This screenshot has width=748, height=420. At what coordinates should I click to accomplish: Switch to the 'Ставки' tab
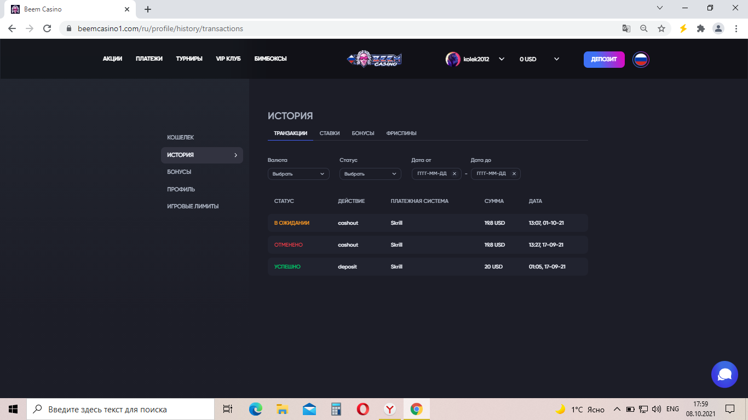tap(330, 133)
